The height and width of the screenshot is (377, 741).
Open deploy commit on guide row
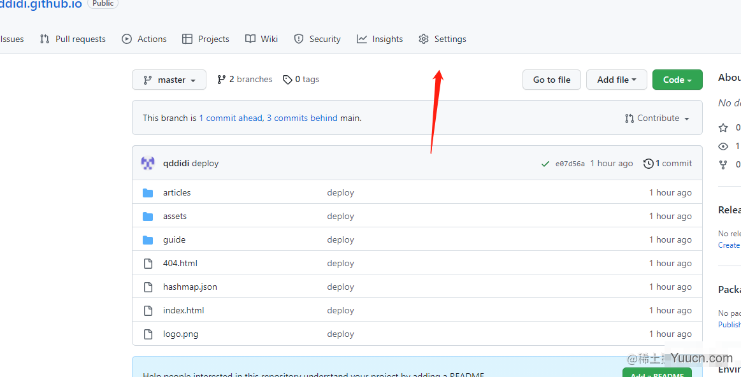[x=340, y=240]
